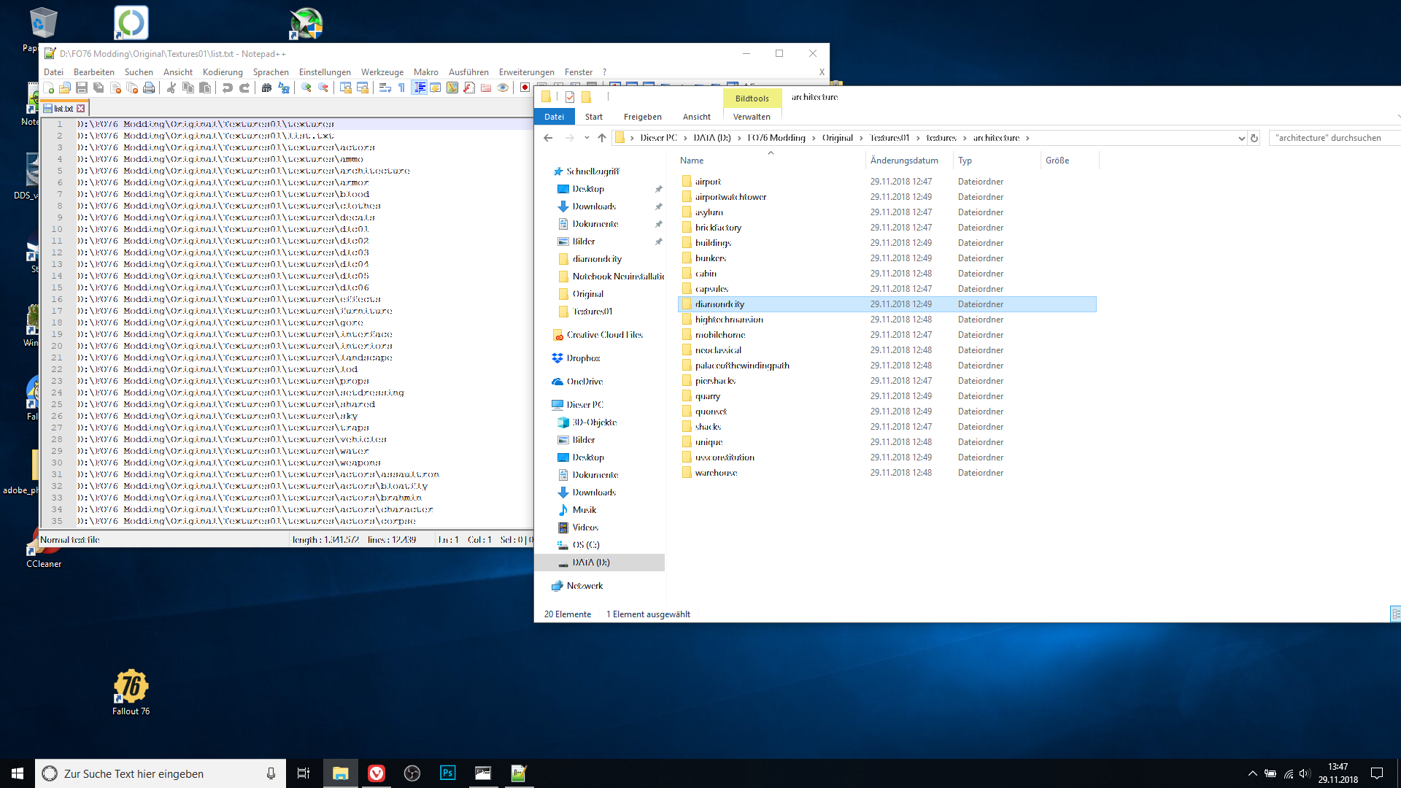Click the Print document icon
1401x788 pixels.
point(149,88)
